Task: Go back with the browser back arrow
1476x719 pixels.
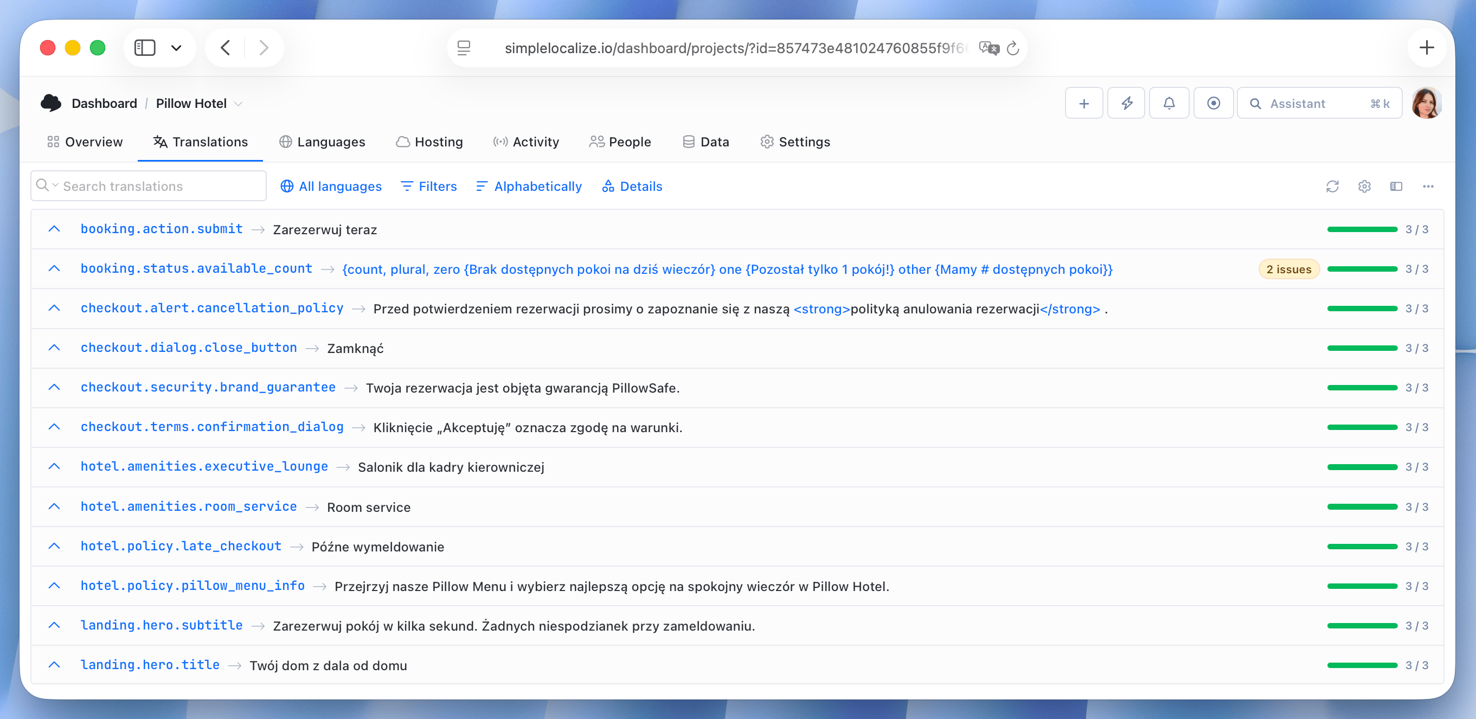Action: coord(225,48)
